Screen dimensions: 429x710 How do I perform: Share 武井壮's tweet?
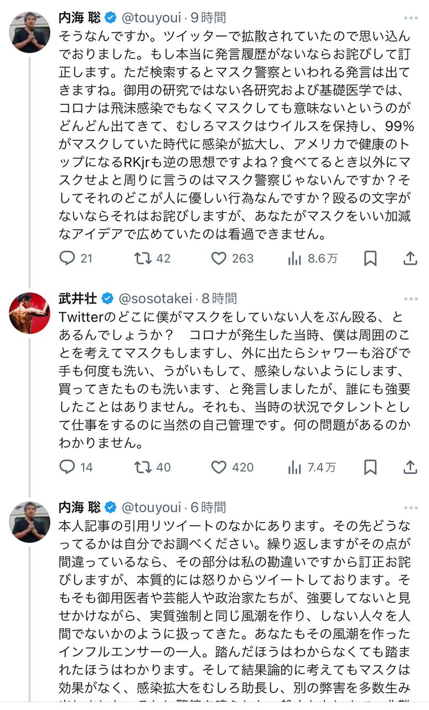410,467
